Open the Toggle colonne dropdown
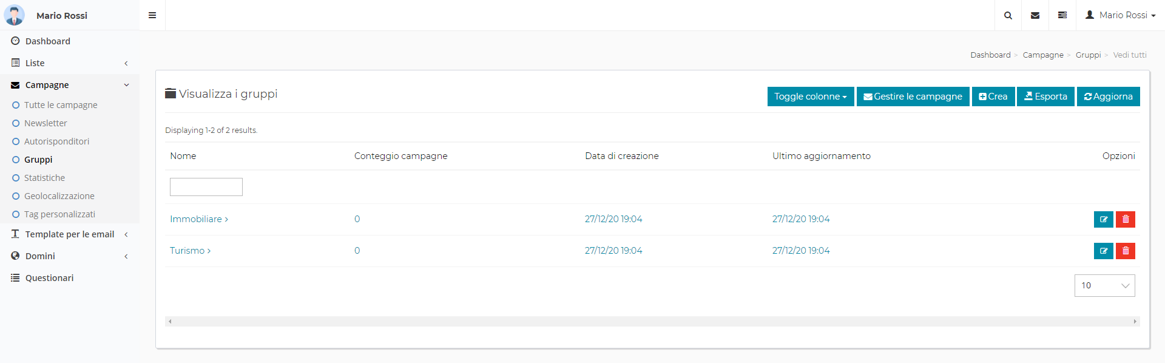The height and width of the screenshot is (363, 1165). click(x=810, y=97)
